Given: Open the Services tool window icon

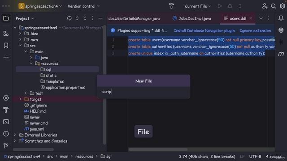Looking at the screenshot, I should pos(6,98).
